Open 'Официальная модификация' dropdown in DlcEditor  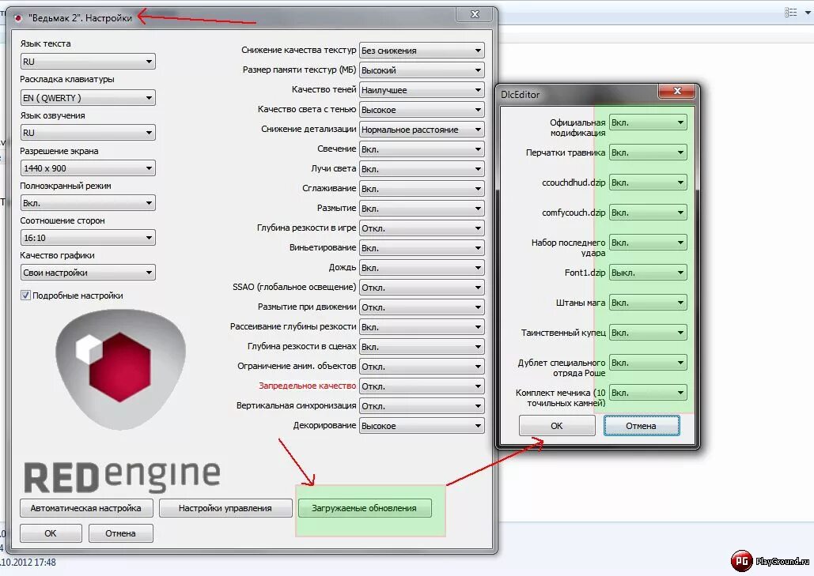pyautogui.click(x=648, y=122)
